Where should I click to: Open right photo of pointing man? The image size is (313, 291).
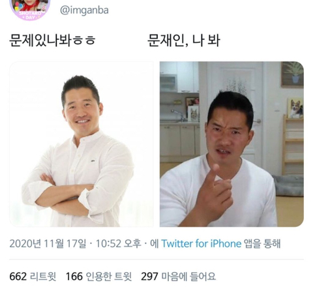click(231, 144)
